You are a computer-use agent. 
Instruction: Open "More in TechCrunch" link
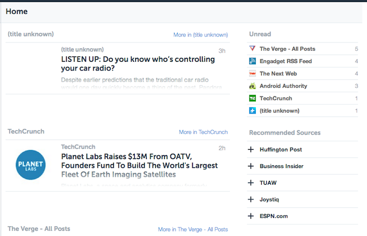click(203, 132)
